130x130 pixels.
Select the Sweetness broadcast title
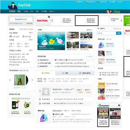(44, 60)
